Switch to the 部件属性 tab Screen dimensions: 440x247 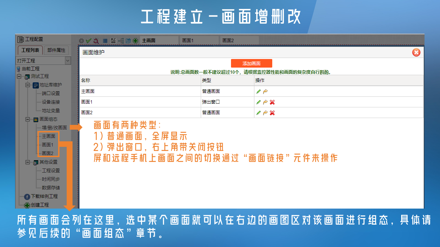pos(56,50)
